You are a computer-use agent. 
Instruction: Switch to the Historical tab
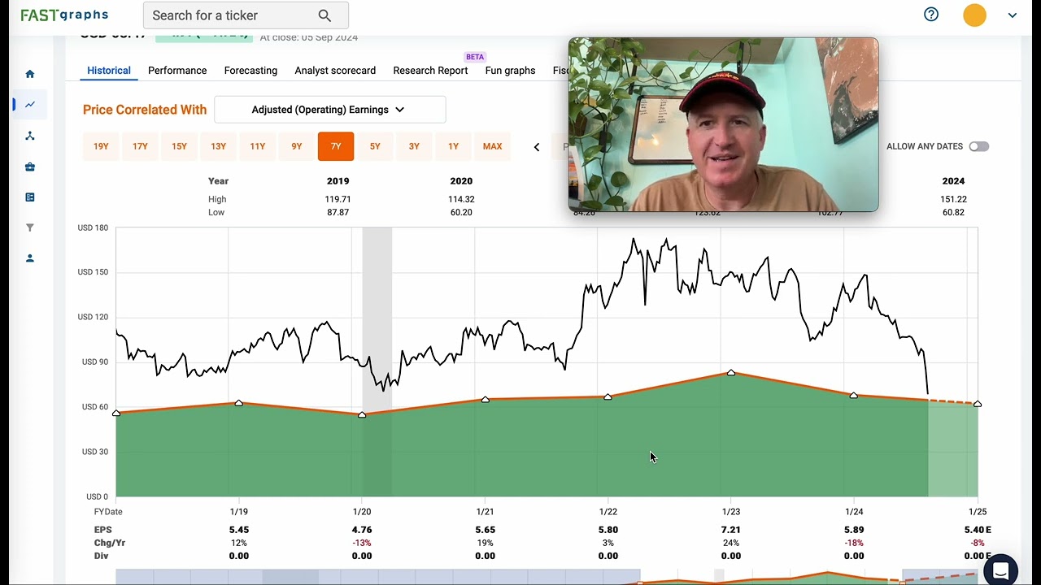coord(109,71)
